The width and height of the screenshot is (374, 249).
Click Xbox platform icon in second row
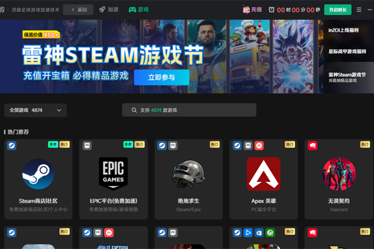coord(270,233)
